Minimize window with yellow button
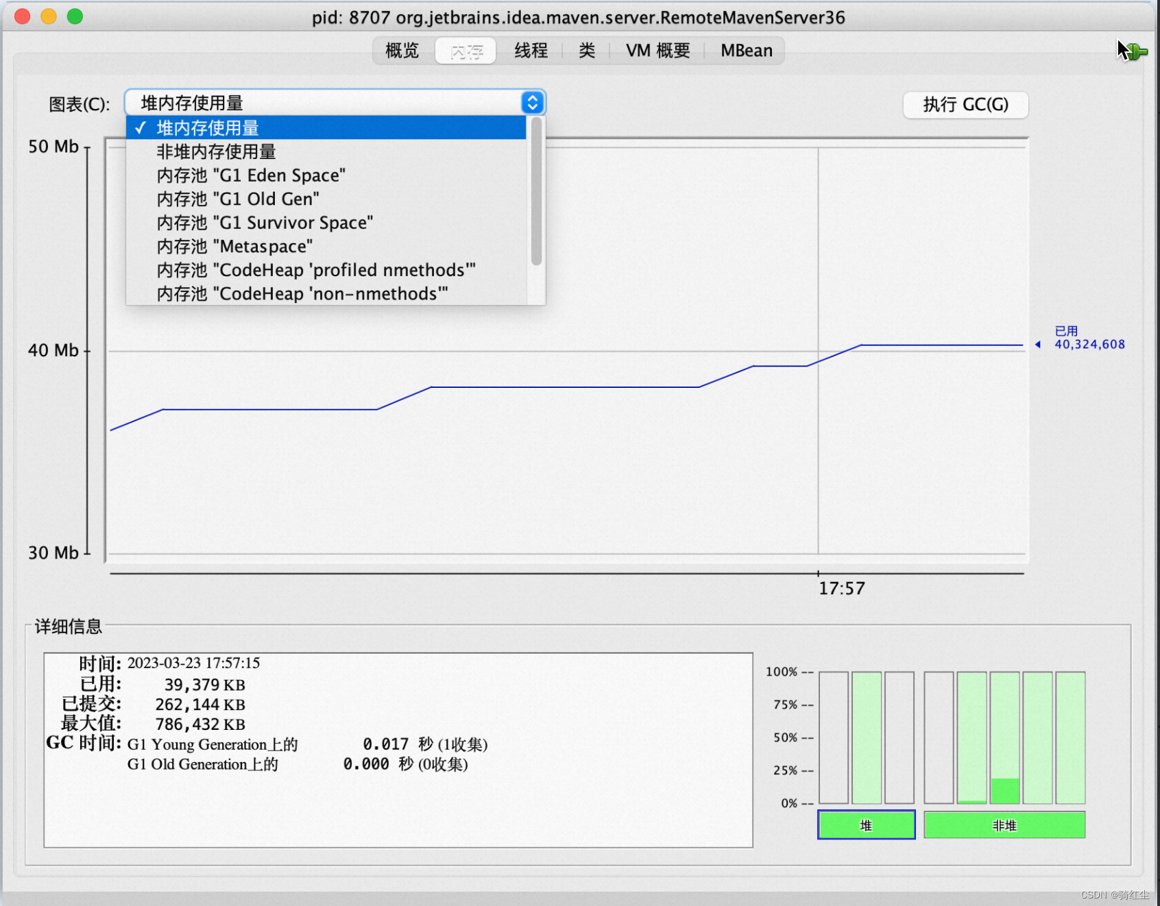The height and width of the screenshot is (906, 1160). (x=49, y=16)
